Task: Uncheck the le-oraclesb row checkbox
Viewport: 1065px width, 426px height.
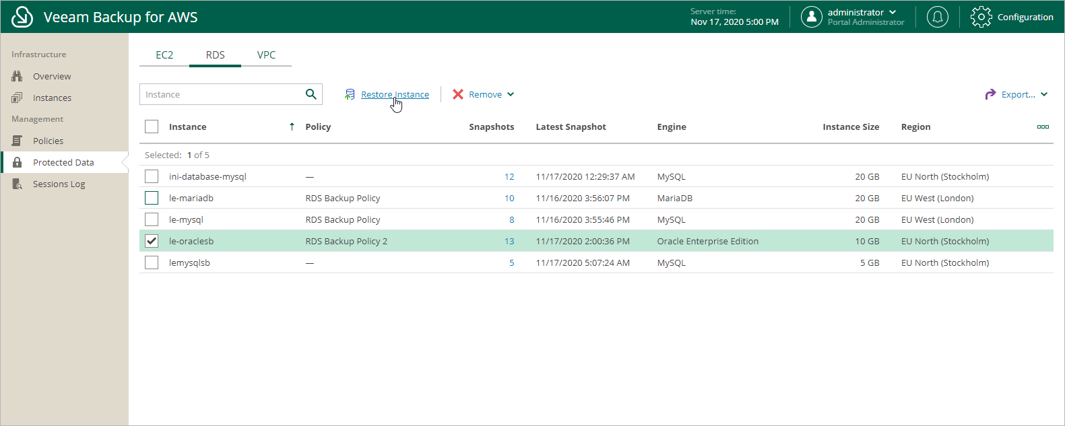Action: tap(152, 241)
